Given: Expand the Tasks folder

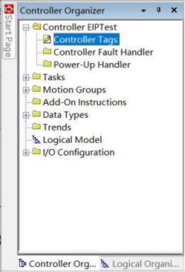Looking at the screenshot, I should (x=26, y=78).
